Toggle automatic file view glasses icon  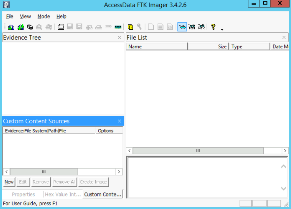(x=182, y=27)
